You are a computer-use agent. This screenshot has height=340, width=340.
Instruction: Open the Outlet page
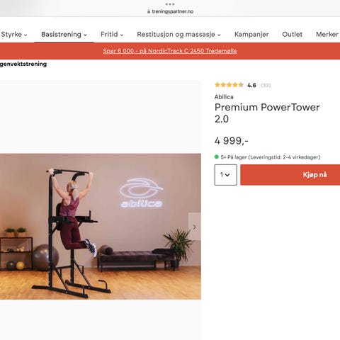(292, 35)
